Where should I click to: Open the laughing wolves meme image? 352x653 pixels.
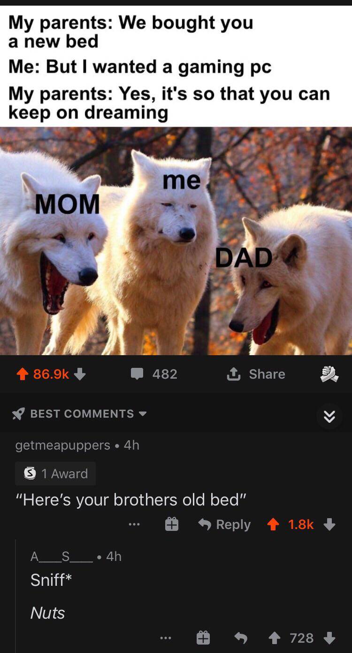176,241
